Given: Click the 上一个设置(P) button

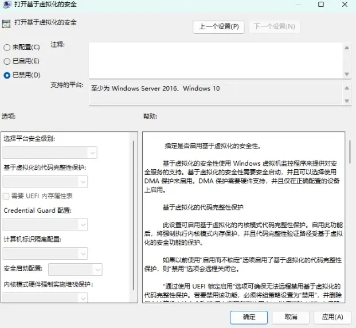Looking at the screenshot, I should tap(218, 27).
